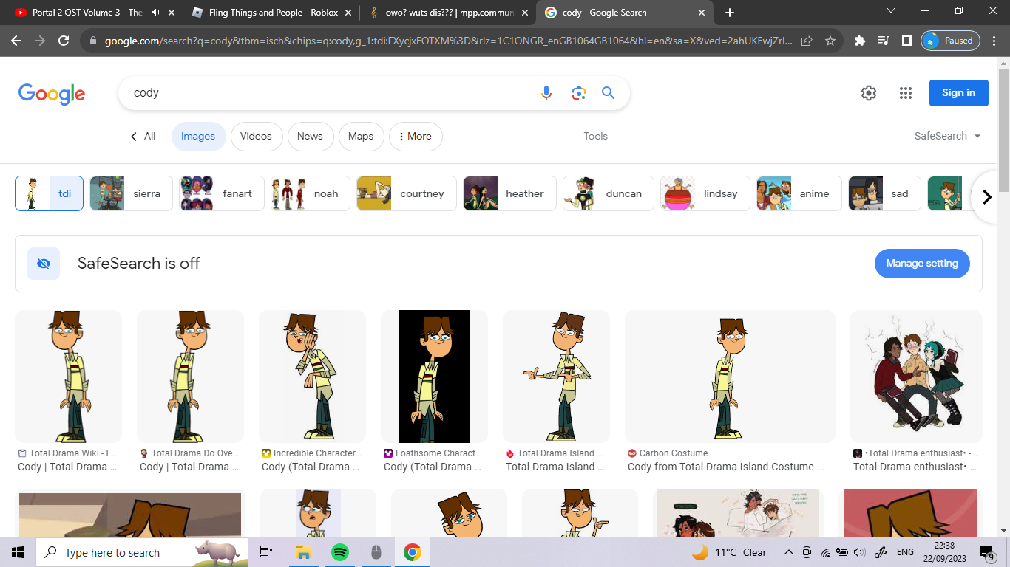The width and height of the screenshot is (1010, 567).
Task: Select the noah suggestion chip
Action: [311, 193]
